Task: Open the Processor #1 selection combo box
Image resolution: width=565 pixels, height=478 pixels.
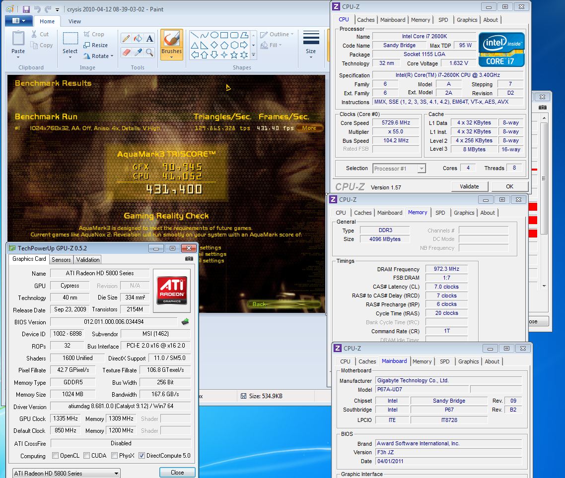Action: [x=399, y=169]
